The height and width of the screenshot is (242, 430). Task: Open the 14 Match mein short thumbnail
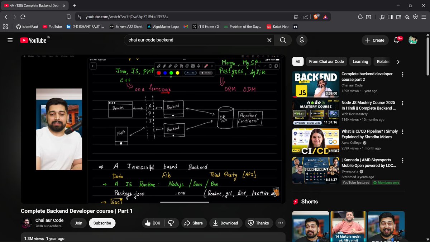tap(348, 227)
